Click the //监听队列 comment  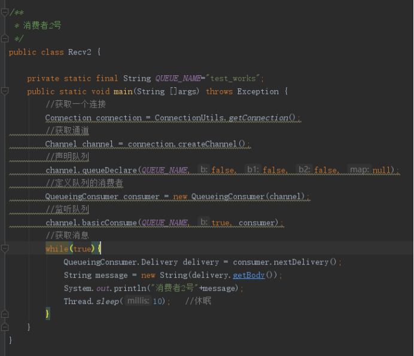point(68,209)
